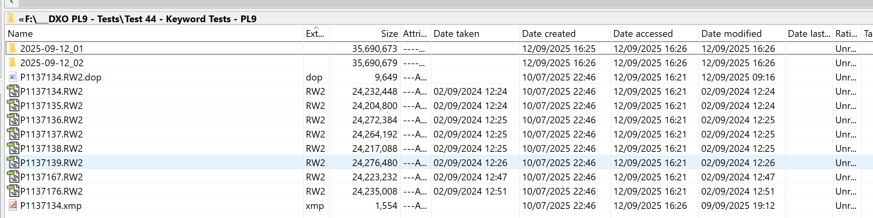Screen dimensions: 873x218
Task: Click the P1137134.RW2.dop file icon
Action: coord(13,77)
